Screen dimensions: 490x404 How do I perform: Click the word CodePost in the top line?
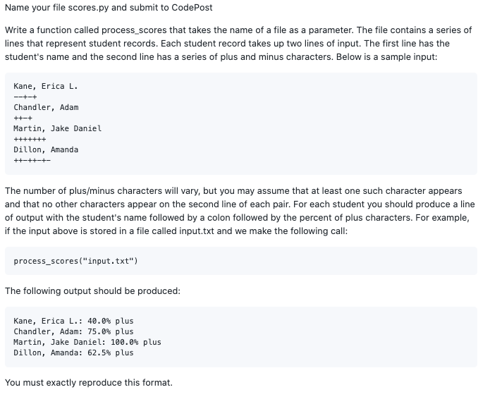[192, 8]
